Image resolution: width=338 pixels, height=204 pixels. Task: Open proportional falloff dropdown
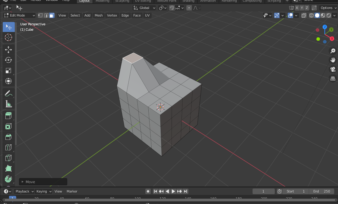coord(197,8)
